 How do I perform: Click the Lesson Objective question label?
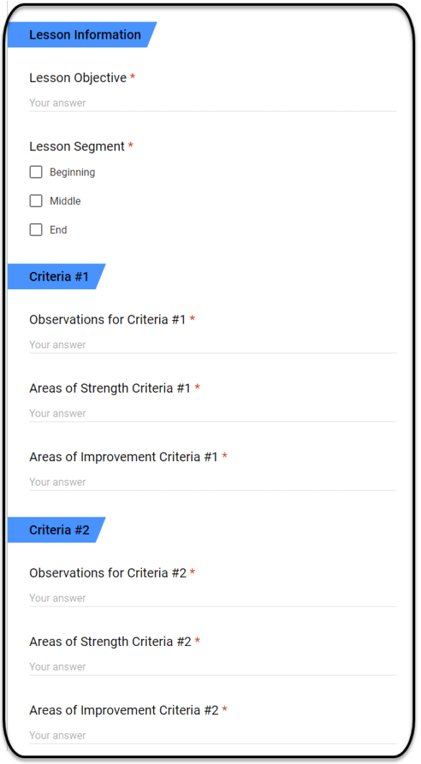78,78
